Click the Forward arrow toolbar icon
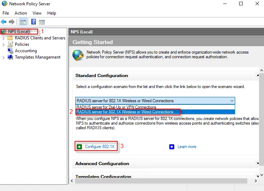 (x=11, y=22)
